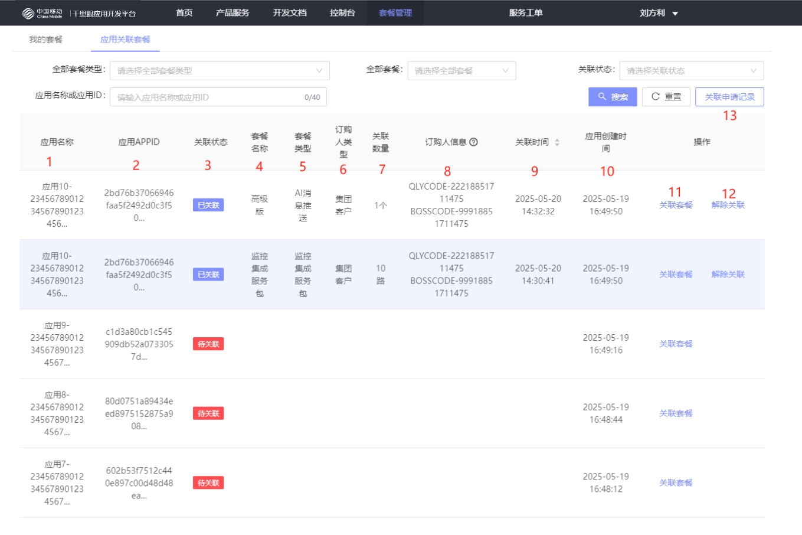
Task: Open the 全部套餐类型 dropdown
Action: pos(220,71)
